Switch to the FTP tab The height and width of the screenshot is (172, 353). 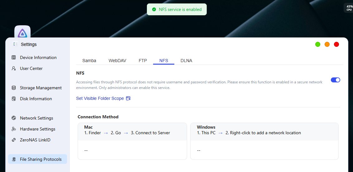pos(143,61)
